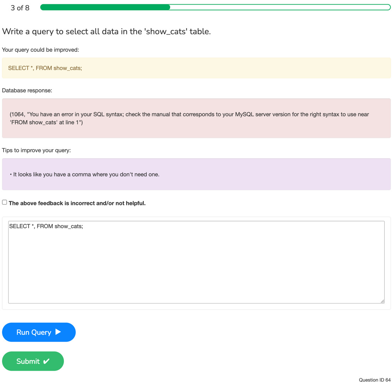
Task: Click the bullet tip about the unneeded comma
Action: (x=84, y=174)
